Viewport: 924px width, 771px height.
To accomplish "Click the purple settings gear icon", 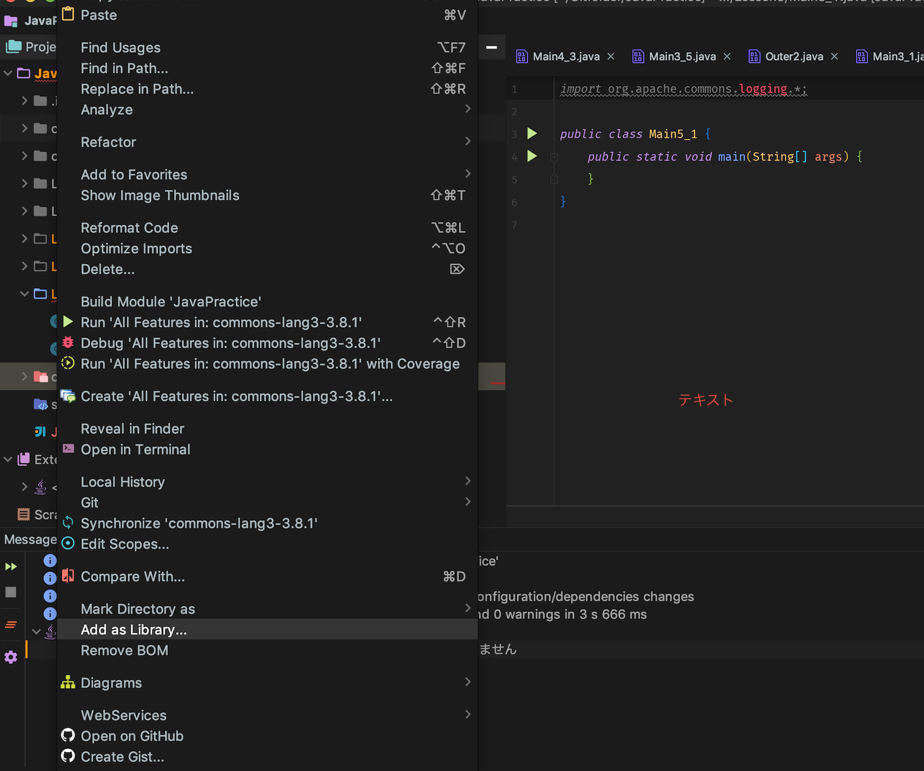I will tap(11, 657).
